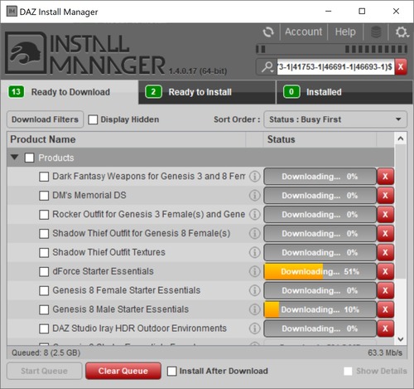Check the Rocker Outfit checkbox
Screen dimensions: 414x389
[x=44, y=215]
